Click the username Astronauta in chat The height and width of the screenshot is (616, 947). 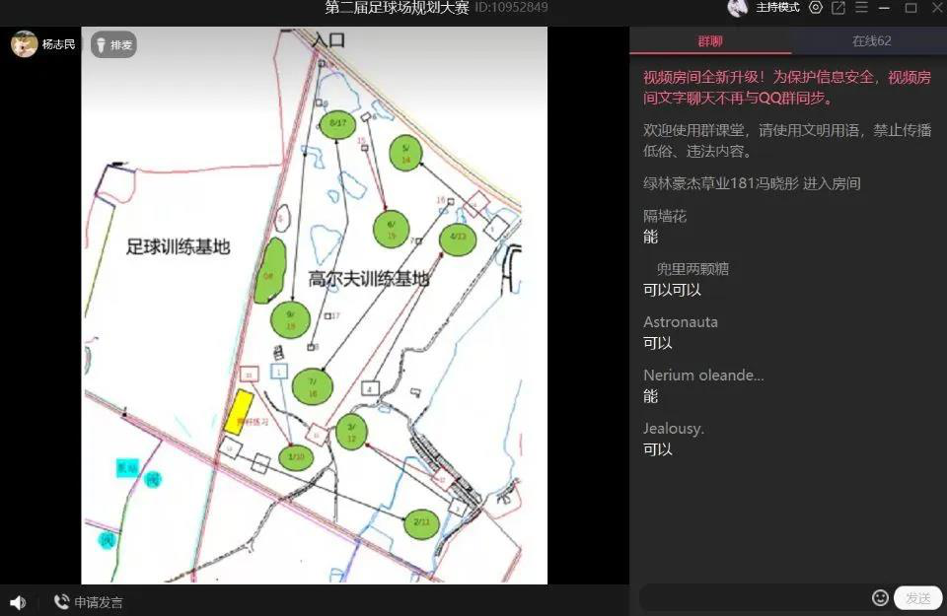pyautogui.click(x=681, y=322)
